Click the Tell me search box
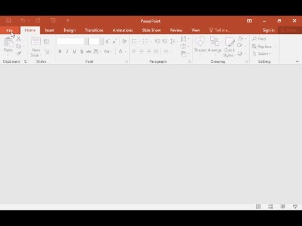 (x=220, y=30)
